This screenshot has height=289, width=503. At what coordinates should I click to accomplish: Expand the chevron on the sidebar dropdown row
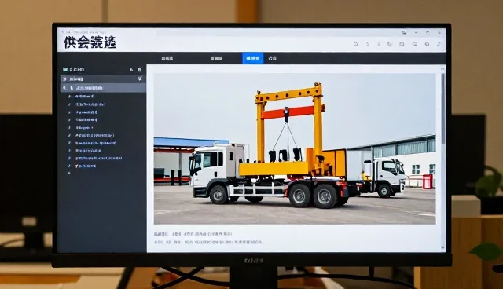[140, 79]
